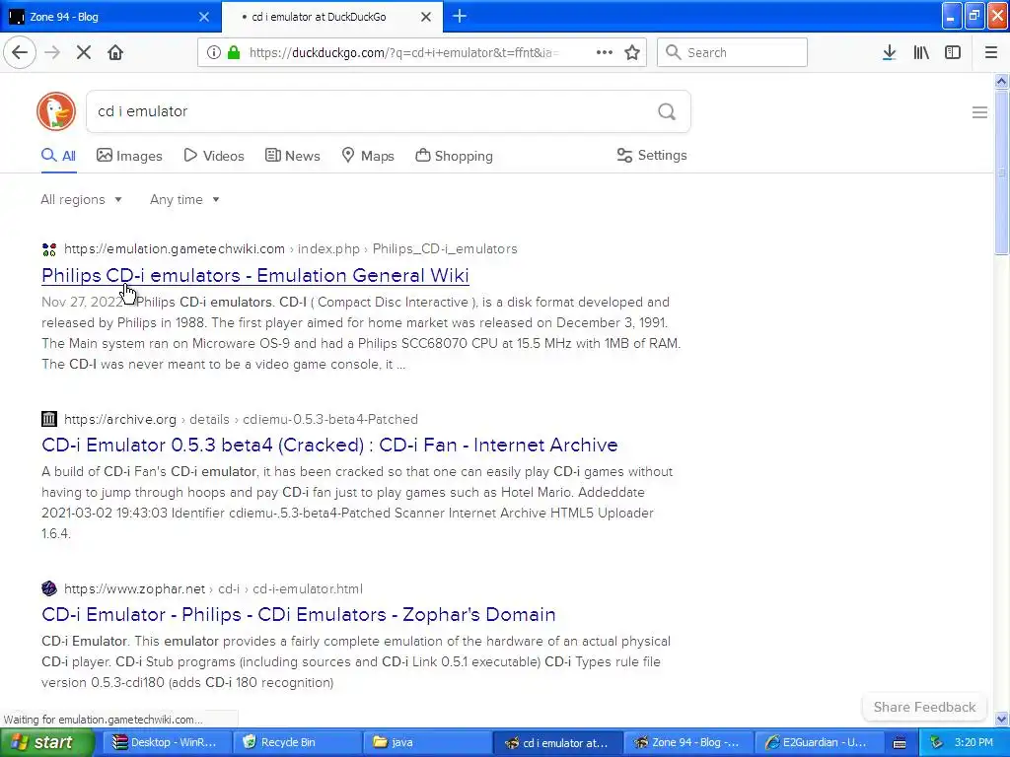Bookmark this page with the star
The width and height of the screenshot is (1010, 757).
(632, 53)
